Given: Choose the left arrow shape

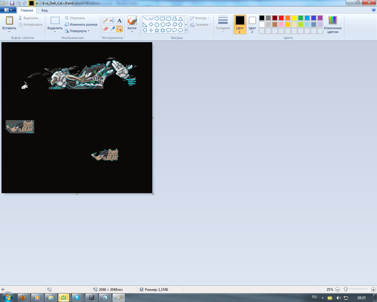Looking at the screenshot, I should pyautogui.click(x=175, y=24).
